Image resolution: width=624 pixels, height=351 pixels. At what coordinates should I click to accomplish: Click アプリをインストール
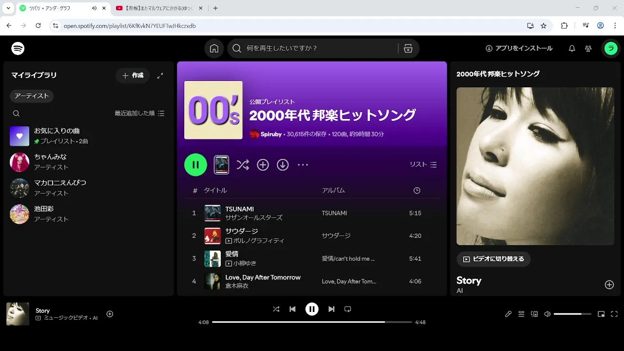pos(519,48)
